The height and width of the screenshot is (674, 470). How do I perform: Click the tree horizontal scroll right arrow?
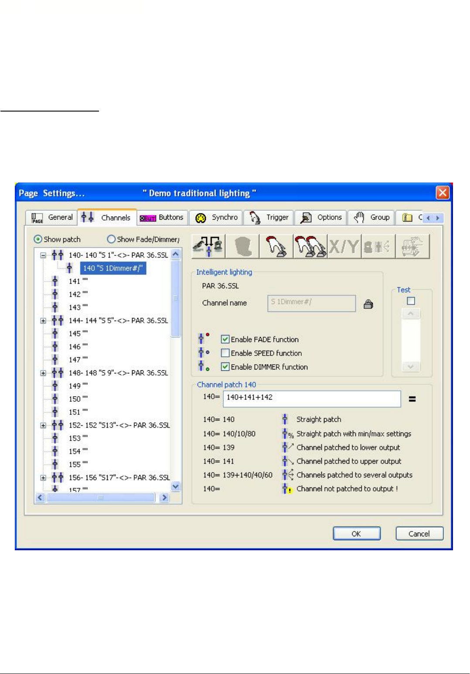(164, 498)
